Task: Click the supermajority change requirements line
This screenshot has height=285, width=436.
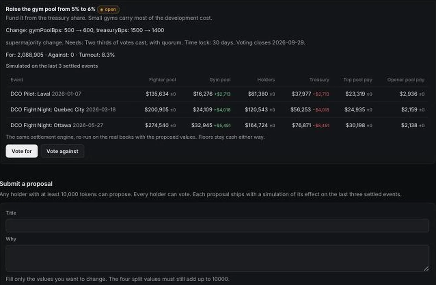Action: pyautogui.click(x=155, y=42)
